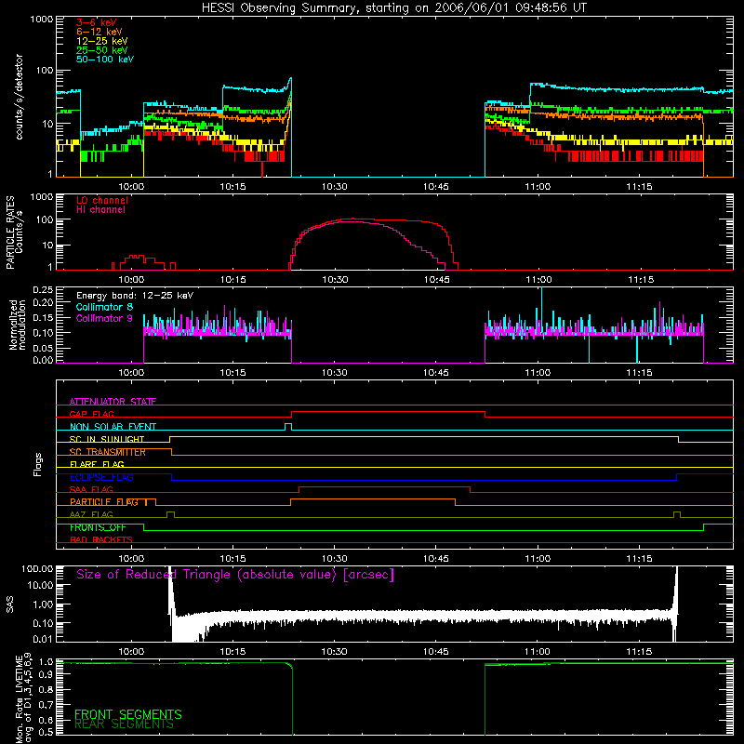Click the PARTICLE FLAG label
Viewport: 744px width, 744px height.
tap(104, 501)
